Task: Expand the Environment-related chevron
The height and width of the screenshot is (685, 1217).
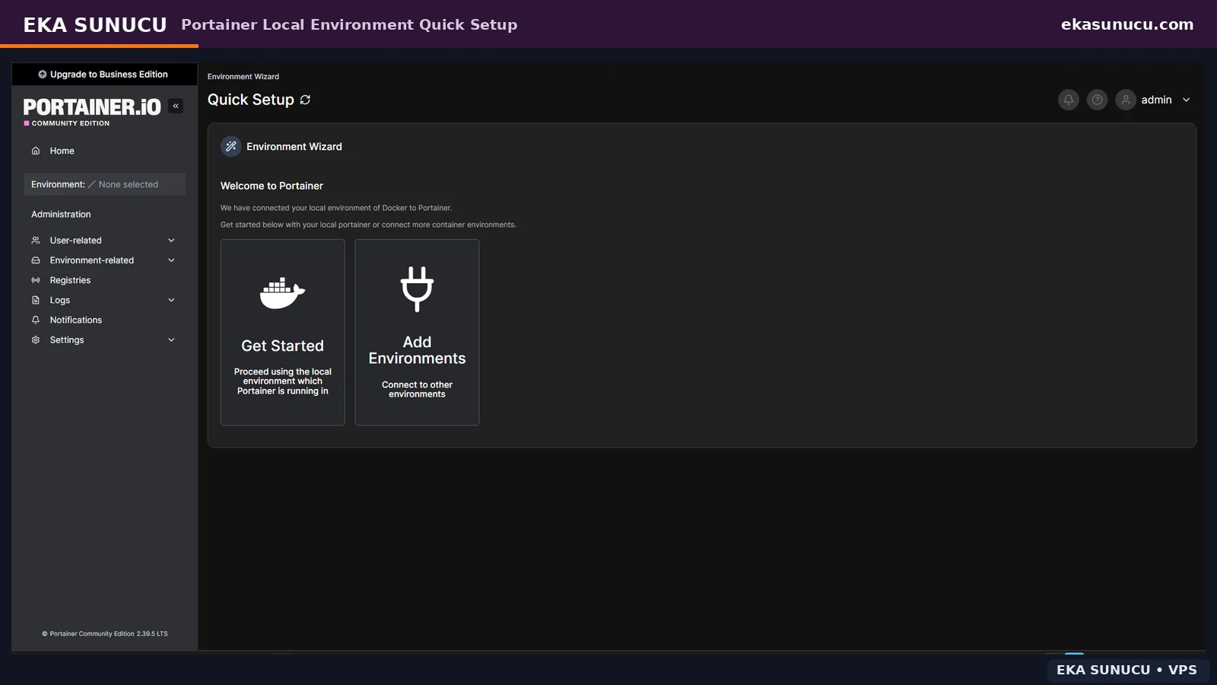Action: pos(171,260)
